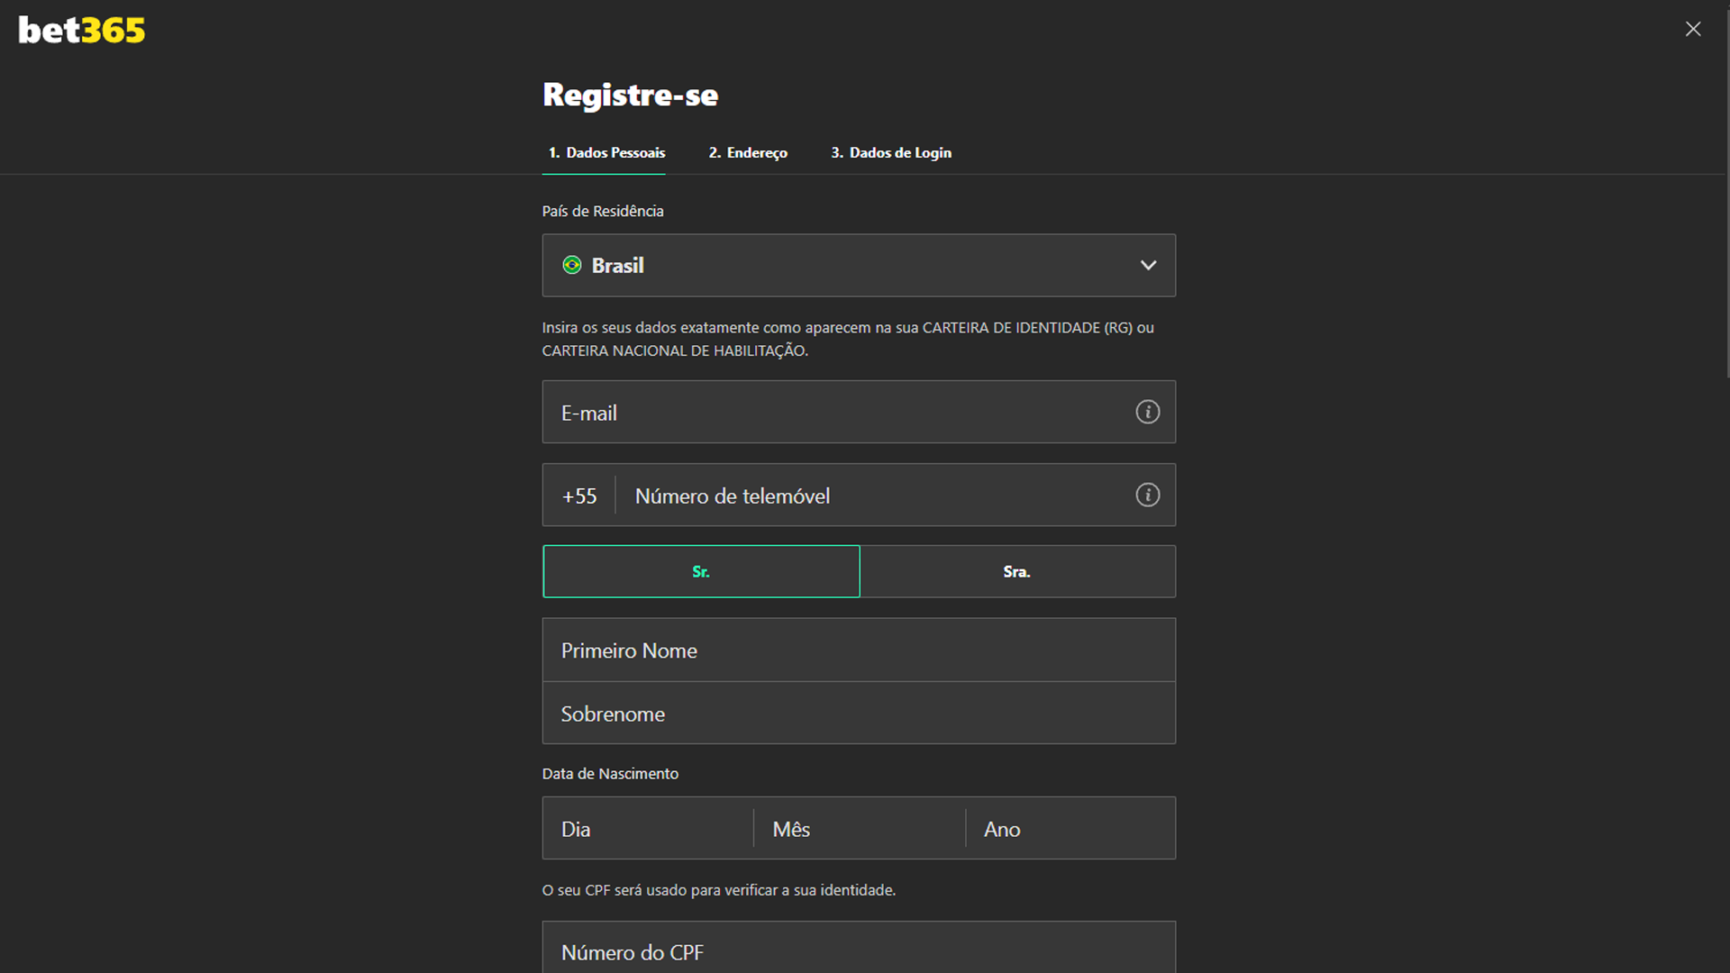Screen dimensions: 1730x973
Task: Open the Mês birth date selector
Action: tap(859, 828)
